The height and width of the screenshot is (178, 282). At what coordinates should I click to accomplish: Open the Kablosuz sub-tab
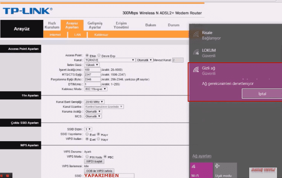click(101, 35)
